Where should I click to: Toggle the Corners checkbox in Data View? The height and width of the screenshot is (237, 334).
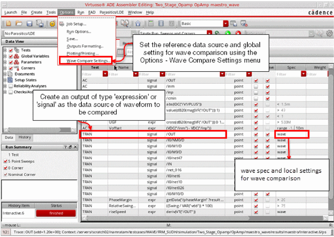coord(11,68)
